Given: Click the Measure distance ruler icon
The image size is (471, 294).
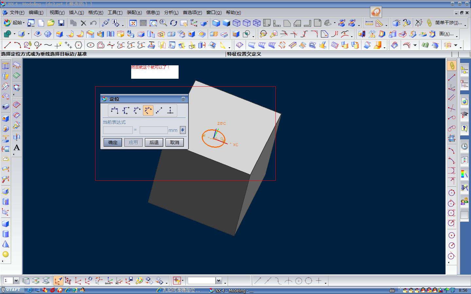Looking at the screenshot, I should coord(369,23).
